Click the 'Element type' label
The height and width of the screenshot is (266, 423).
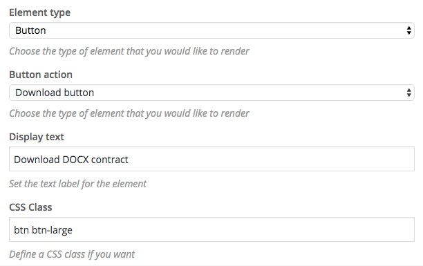click(39, 12)
